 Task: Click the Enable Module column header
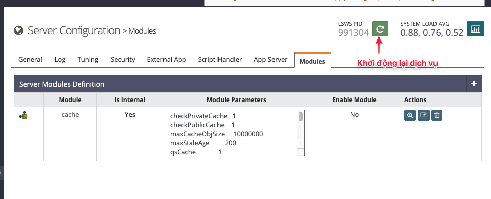(x=354, y=100)
